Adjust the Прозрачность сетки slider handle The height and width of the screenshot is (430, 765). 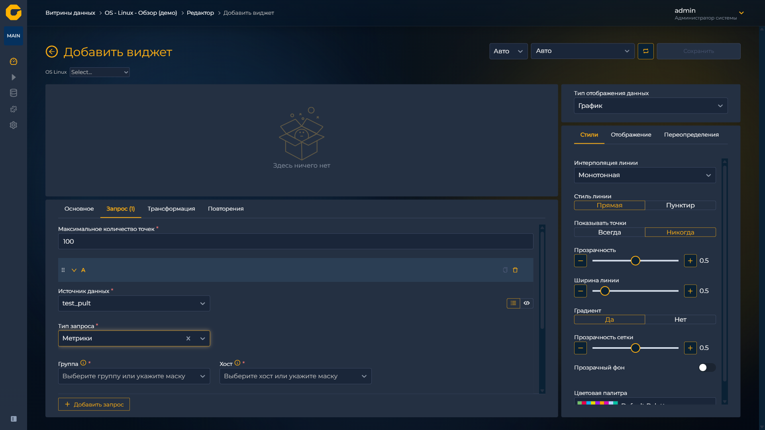point(636,348)
